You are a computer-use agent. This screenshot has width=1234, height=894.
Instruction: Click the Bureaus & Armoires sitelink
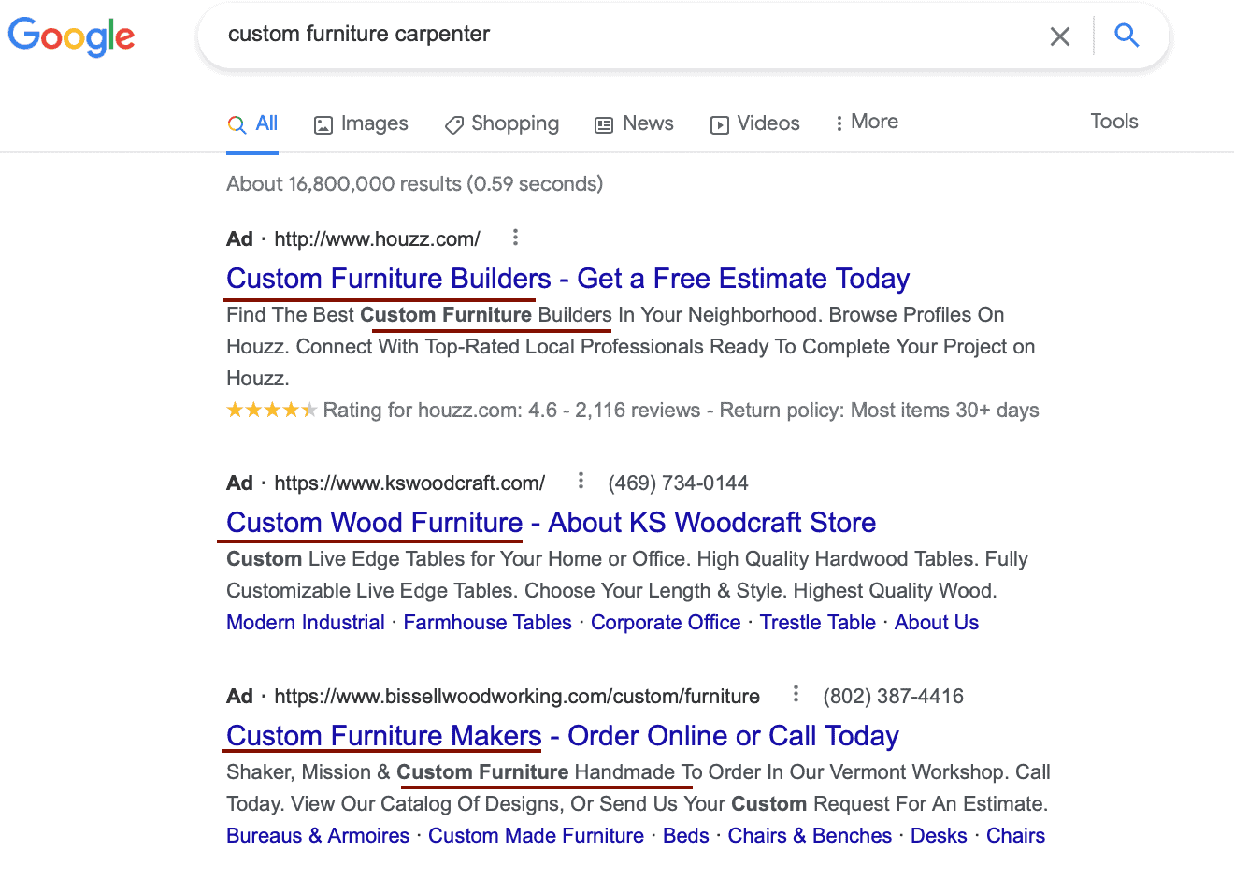pyautogui.click(x=318, y=836)
